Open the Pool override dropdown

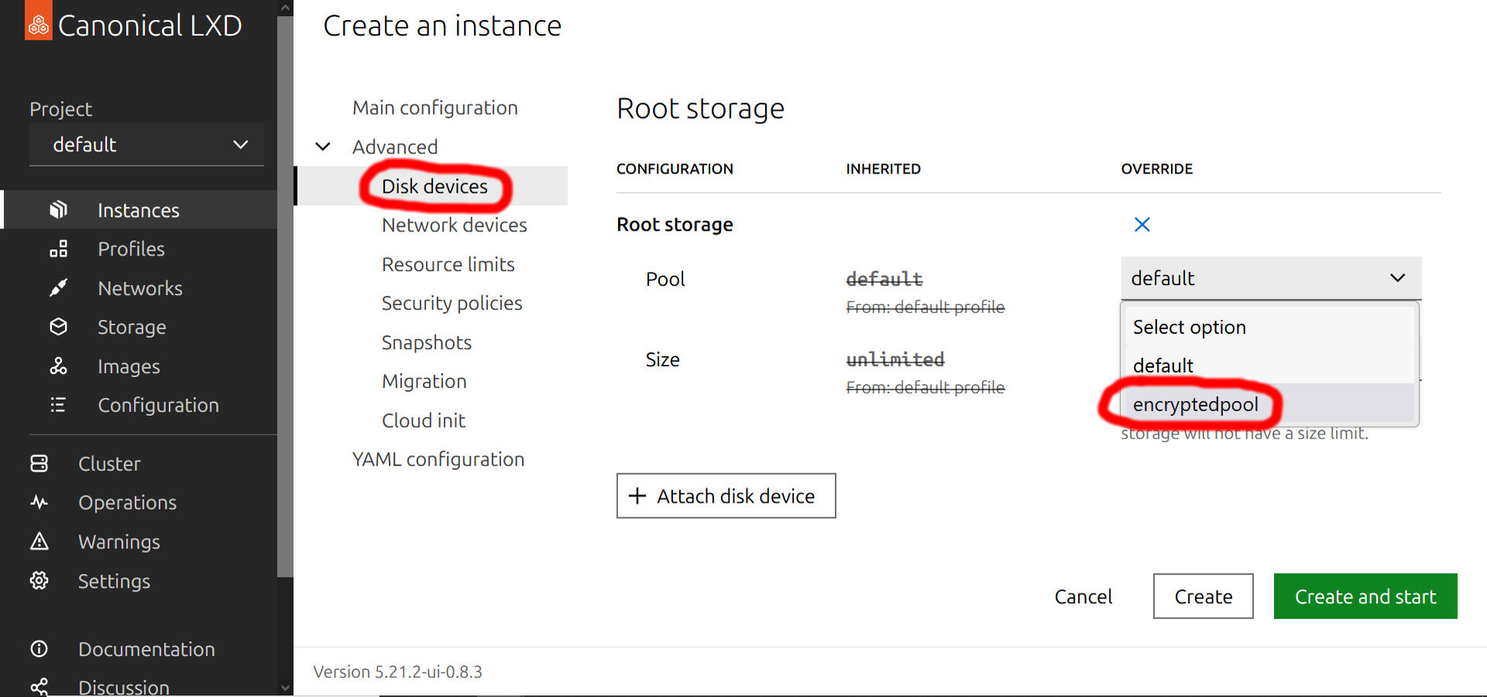click(1271, 278)
